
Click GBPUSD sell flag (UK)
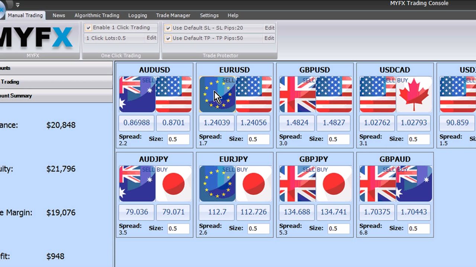pos(297,94)
